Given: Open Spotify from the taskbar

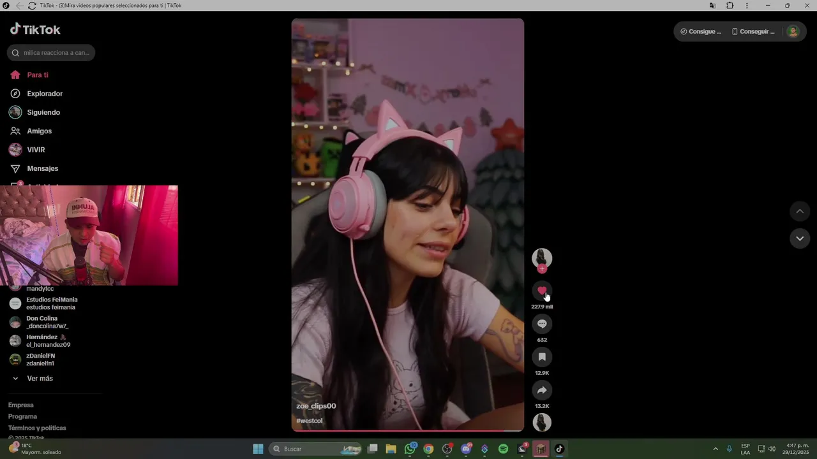Looking at the screenshot, I should point(503,449).
